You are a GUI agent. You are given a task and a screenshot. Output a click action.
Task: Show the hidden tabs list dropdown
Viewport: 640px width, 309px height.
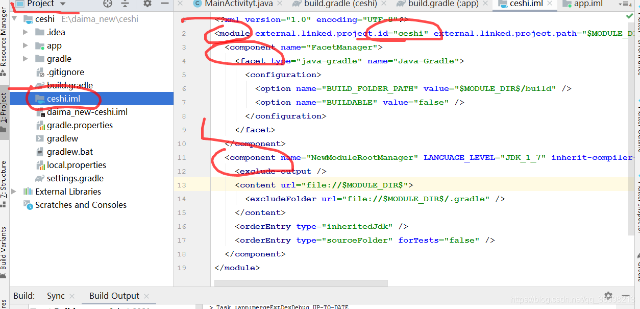tap(626, 4)
